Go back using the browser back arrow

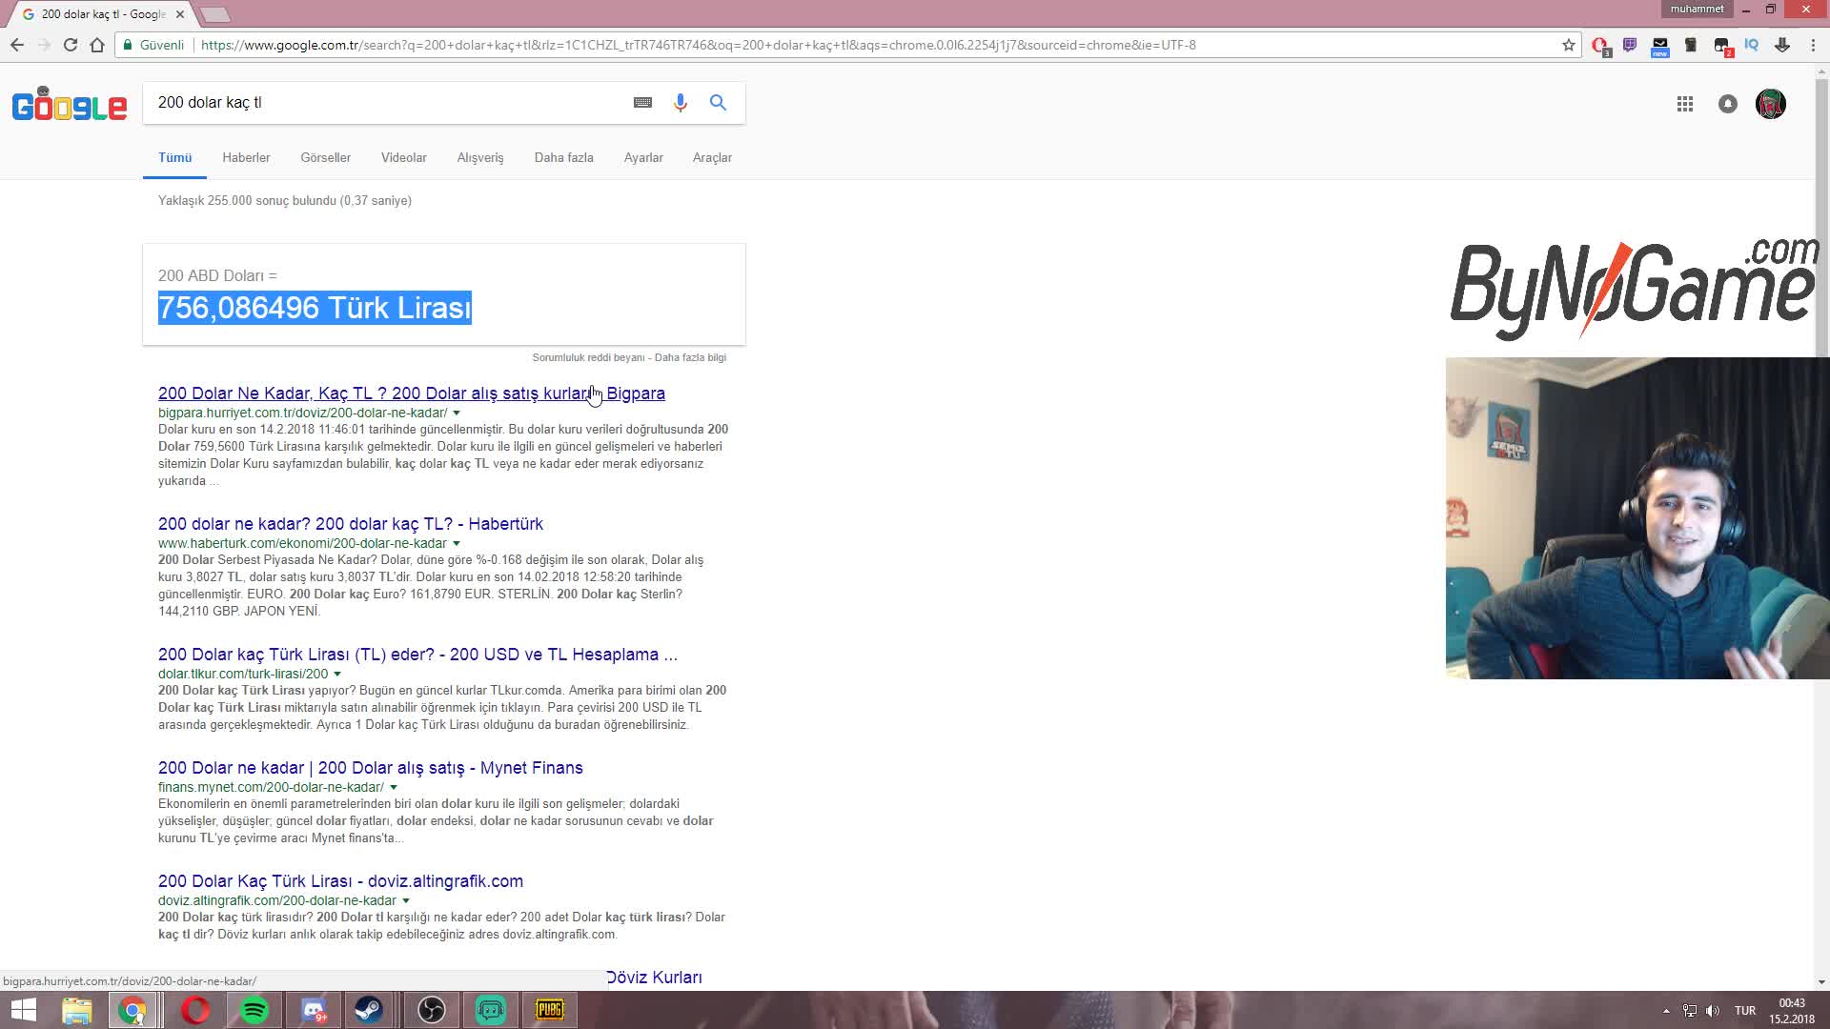[17, 45]
